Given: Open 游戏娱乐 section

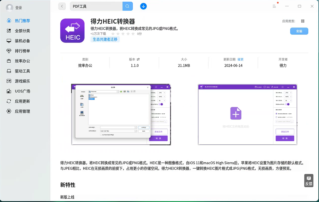Looking at the screenshot, I should [23, 81].
